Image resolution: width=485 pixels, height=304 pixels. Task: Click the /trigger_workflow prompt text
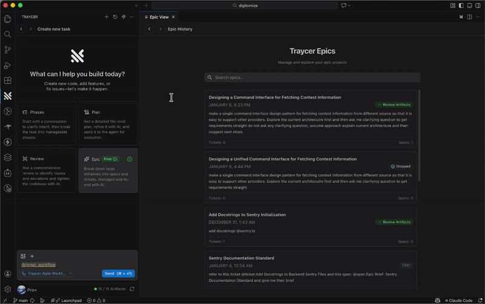point(39,265)
